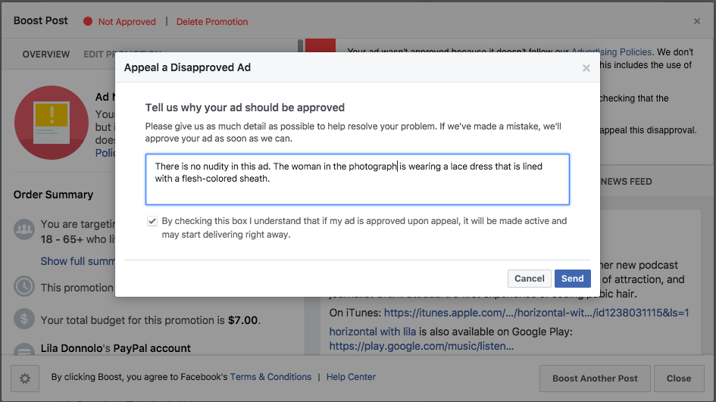Image resolution: width=716 pixels, height=402 pixels.
Task: Open the Overview tab
Action: tap(46, 55)
